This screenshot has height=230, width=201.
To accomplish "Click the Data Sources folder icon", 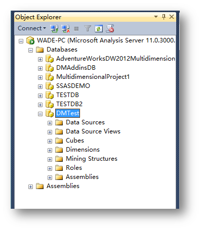I will pos(59,122).
